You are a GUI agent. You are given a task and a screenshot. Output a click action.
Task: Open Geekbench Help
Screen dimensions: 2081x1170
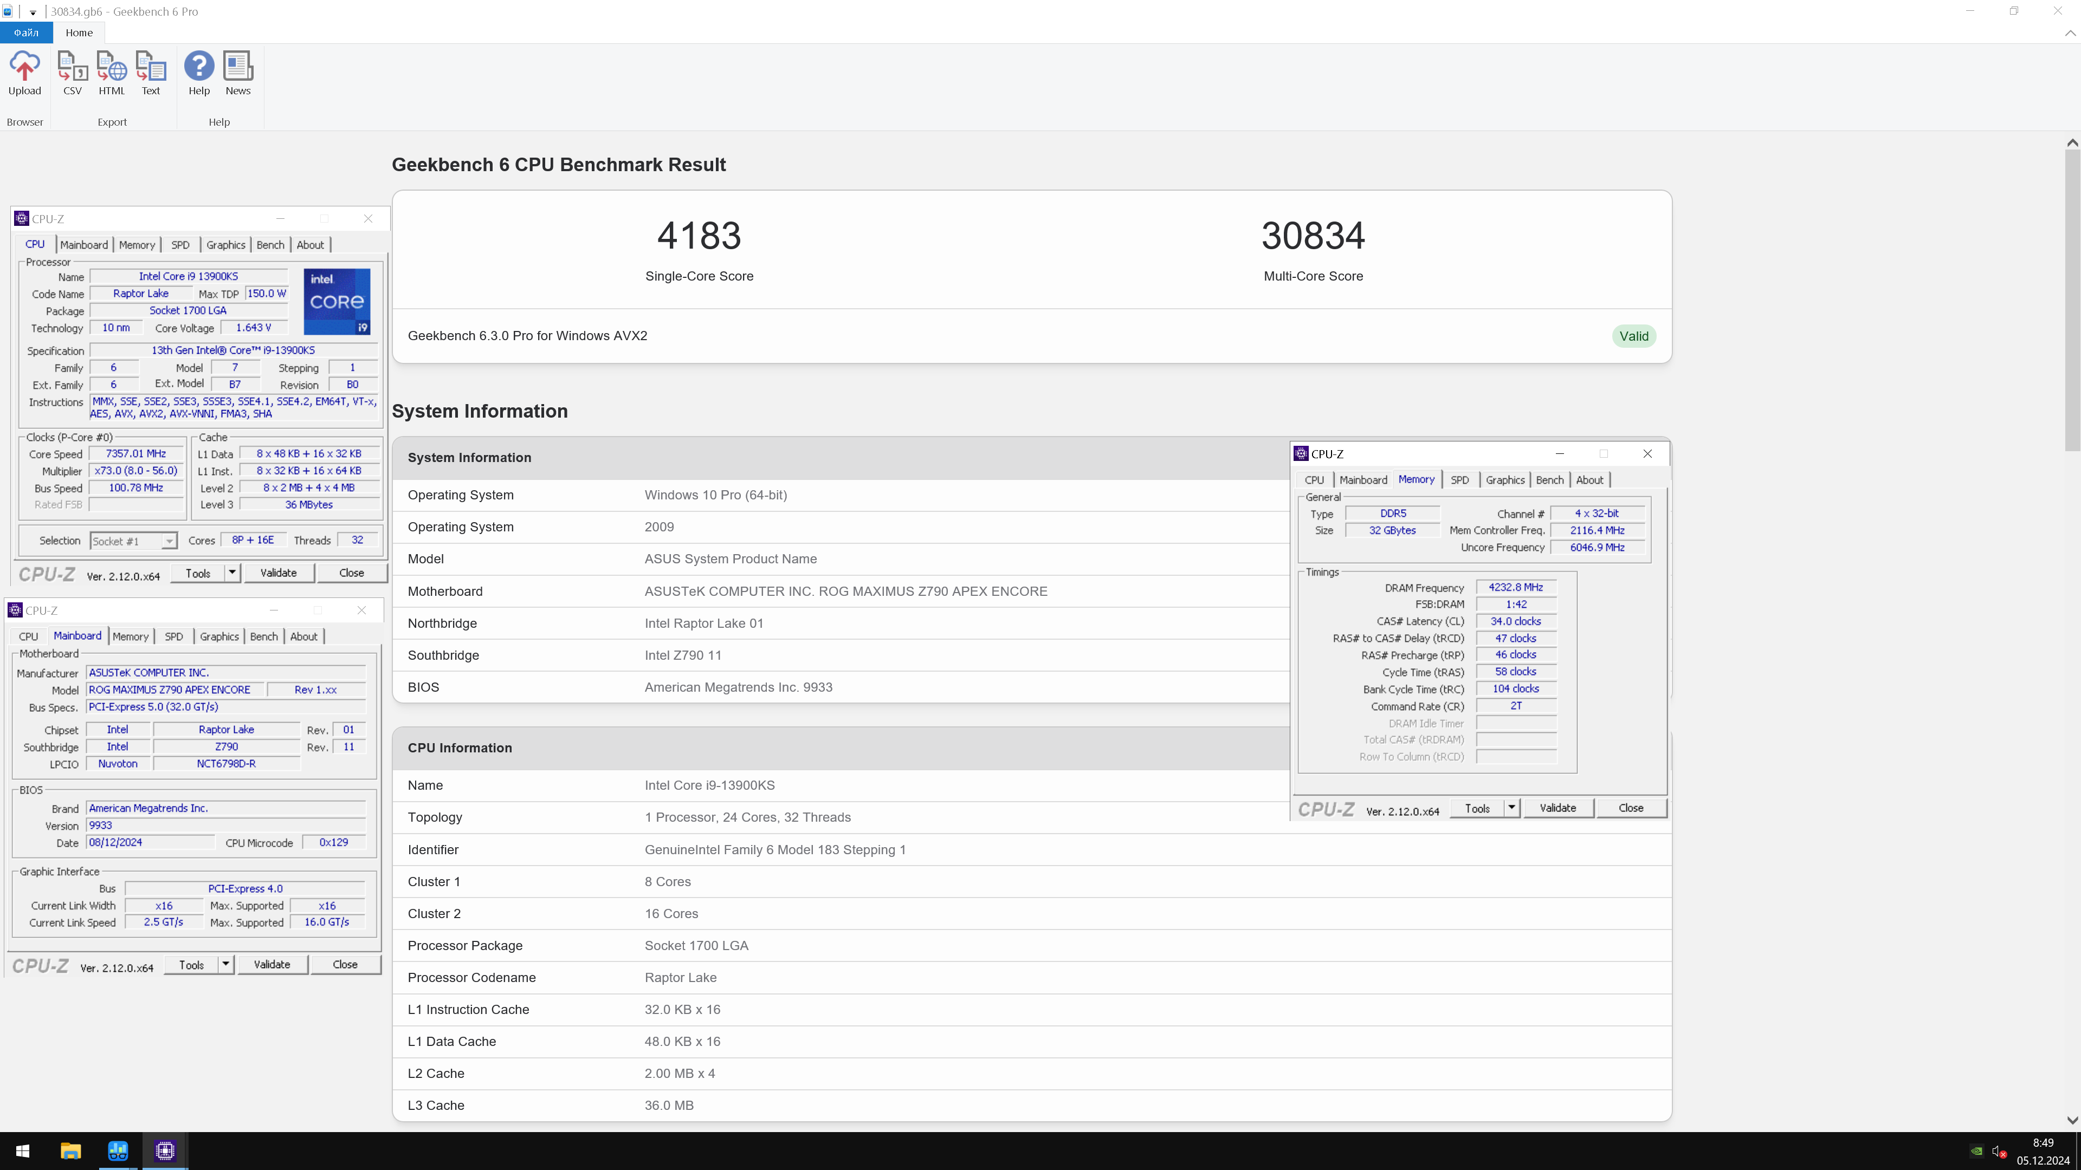199,74
